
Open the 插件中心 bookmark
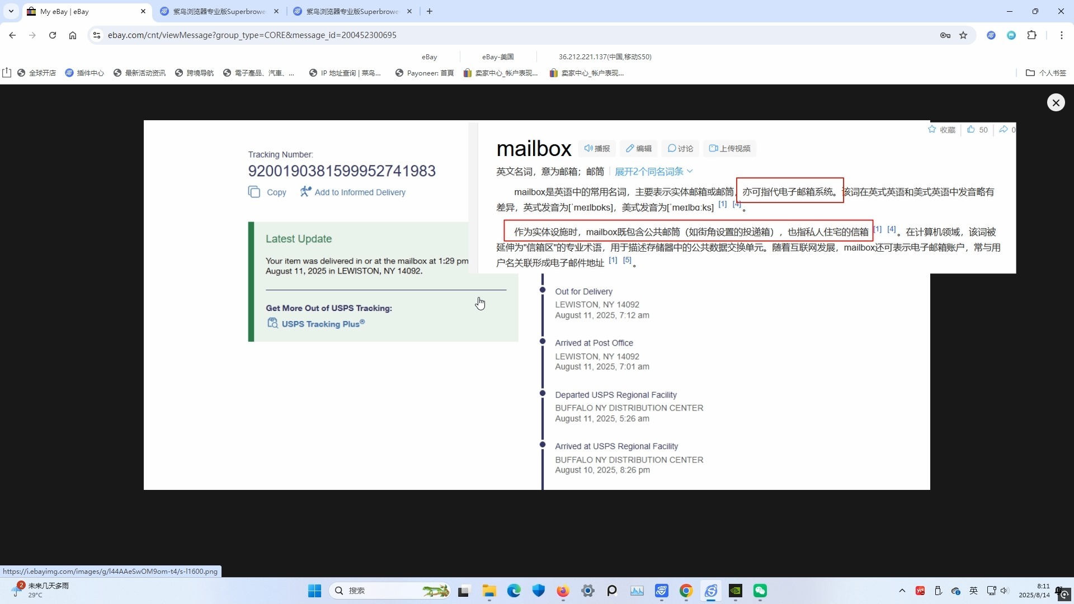84,73
